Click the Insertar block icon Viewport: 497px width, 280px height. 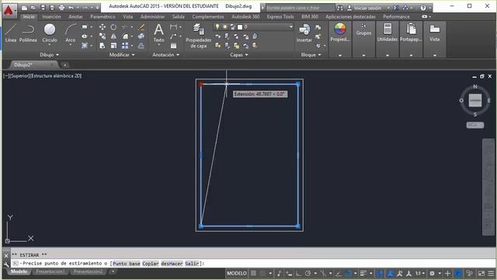pyautogui.click(x=304, y=33)
